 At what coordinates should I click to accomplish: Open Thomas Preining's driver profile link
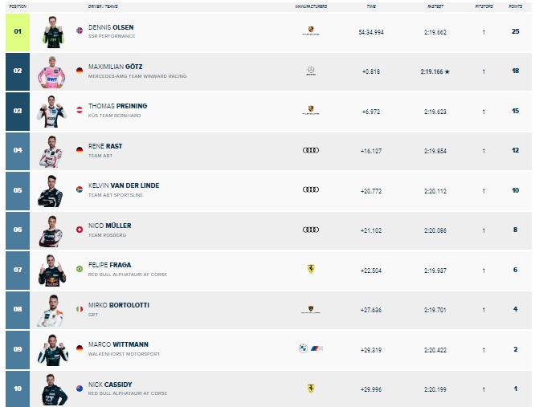118,106
